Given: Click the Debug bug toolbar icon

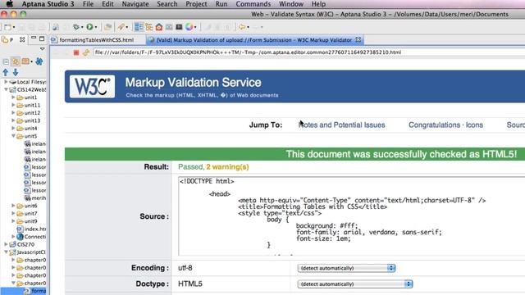Looking at the screenshot, I should [76, 27].
